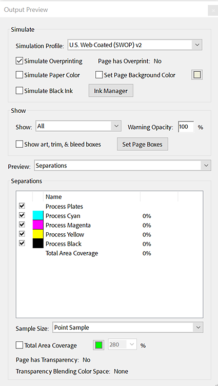The width and height of the screenshot is (218, 386).
Task: Uncheck the Process Black checkbox
Action: [x=22, y=243]
